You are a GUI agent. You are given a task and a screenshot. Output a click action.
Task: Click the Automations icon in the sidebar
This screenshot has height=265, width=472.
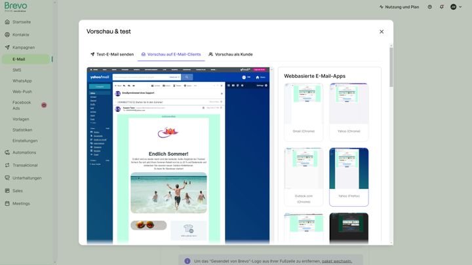(x=7, y=152)
